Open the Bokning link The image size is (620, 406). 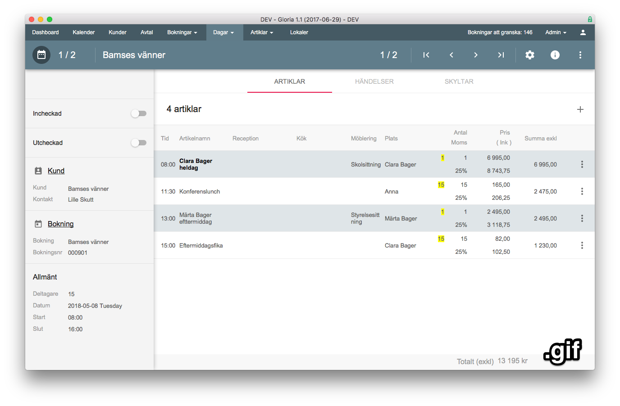[x=60, y=224]
